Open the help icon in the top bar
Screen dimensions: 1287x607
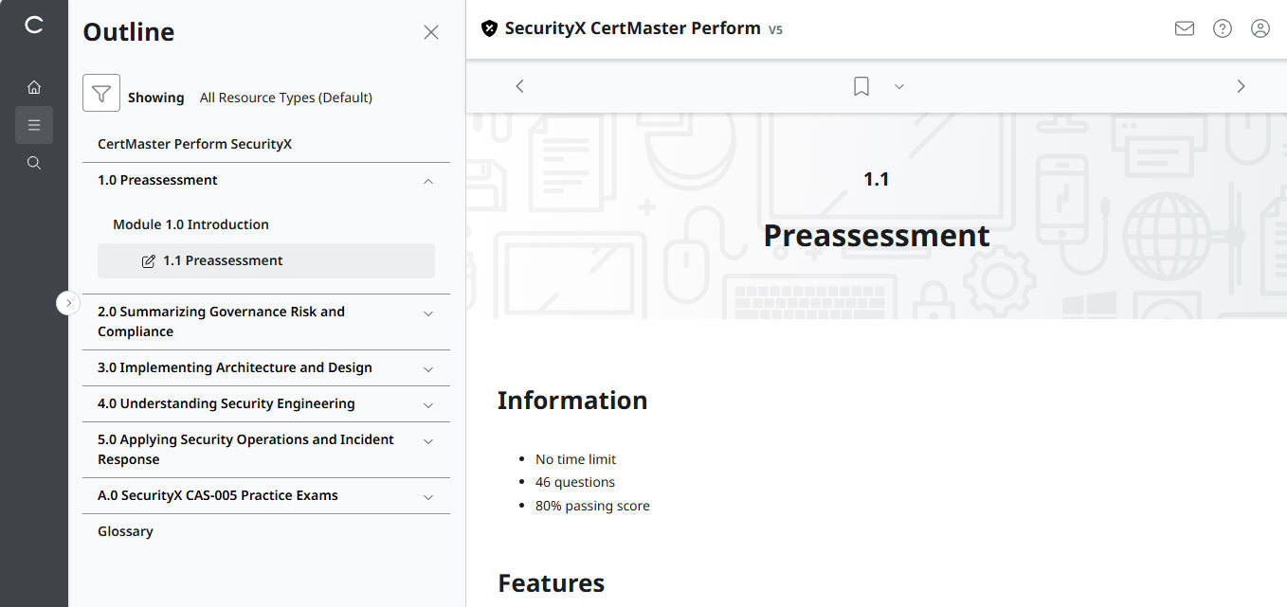[1222, 28]
